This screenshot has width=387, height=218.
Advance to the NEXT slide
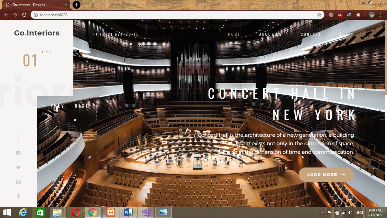[81, 106]
